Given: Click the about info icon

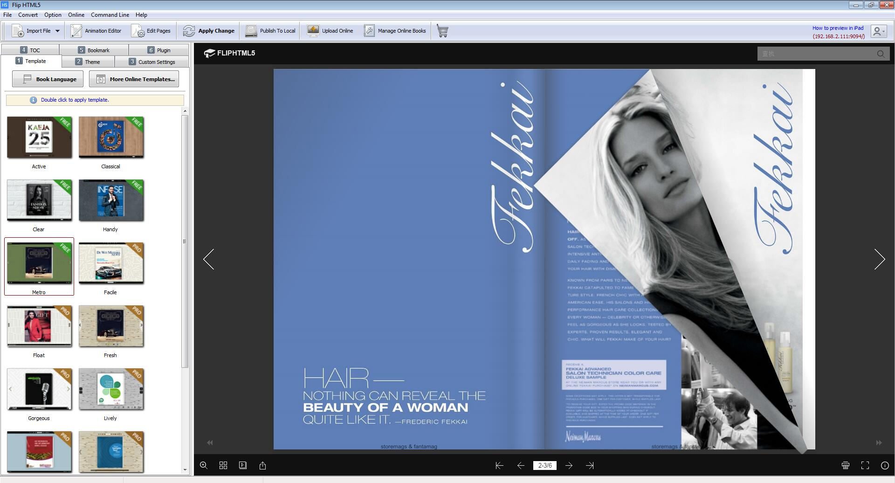Looking at the screenshot, I should 885,465.
